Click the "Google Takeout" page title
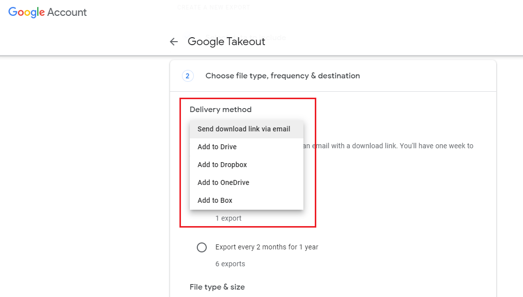Viewport: 523px width, 297px height. pos(226,42)
